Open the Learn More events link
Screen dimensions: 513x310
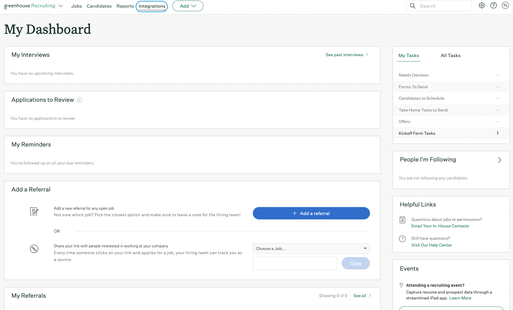pos(460,298)
